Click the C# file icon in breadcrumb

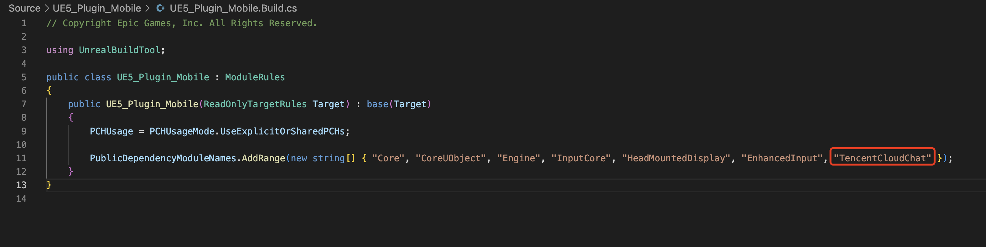pyautogui.click(x=160, y=8)
